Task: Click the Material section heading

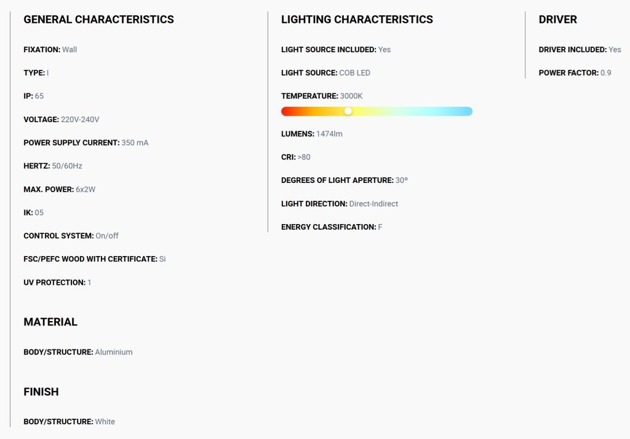Action: (50, 322)
